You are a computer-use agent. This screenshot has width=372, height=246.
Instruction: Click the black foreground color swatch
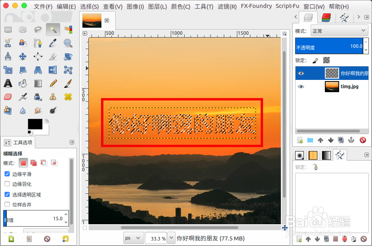click(35, 124)
